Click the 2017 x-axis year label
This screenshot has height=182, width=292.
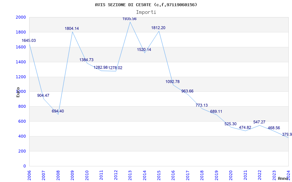tap(188, 175)
